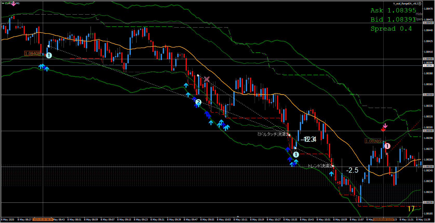Select the yellow number 17
The height and width of the screenshot is (223, 435).
click(x=411, y=209)
